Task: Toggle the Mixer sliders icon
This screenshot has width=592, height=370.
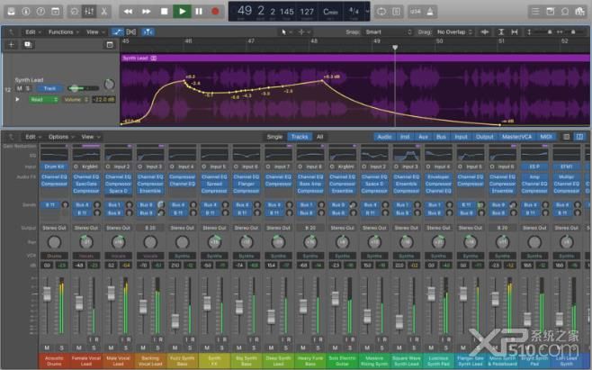Action: pyautogui.click(x=89, y=12)
